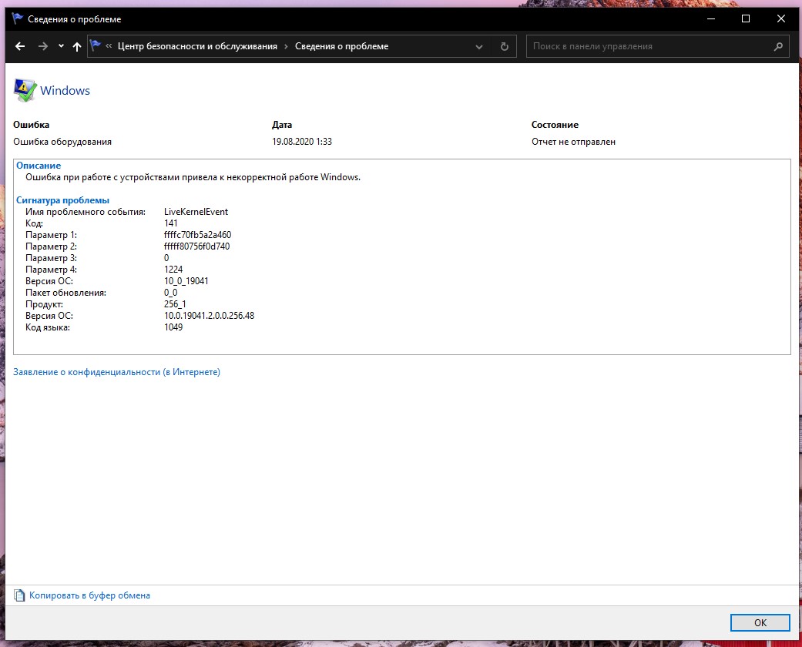Click the Windows problem report icon

click(x=25, y=91)
